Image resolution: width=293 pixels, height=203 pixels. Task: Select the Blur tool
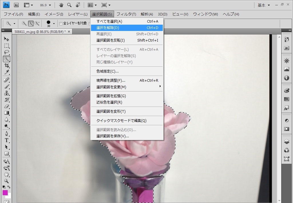(x=6, y=120)
